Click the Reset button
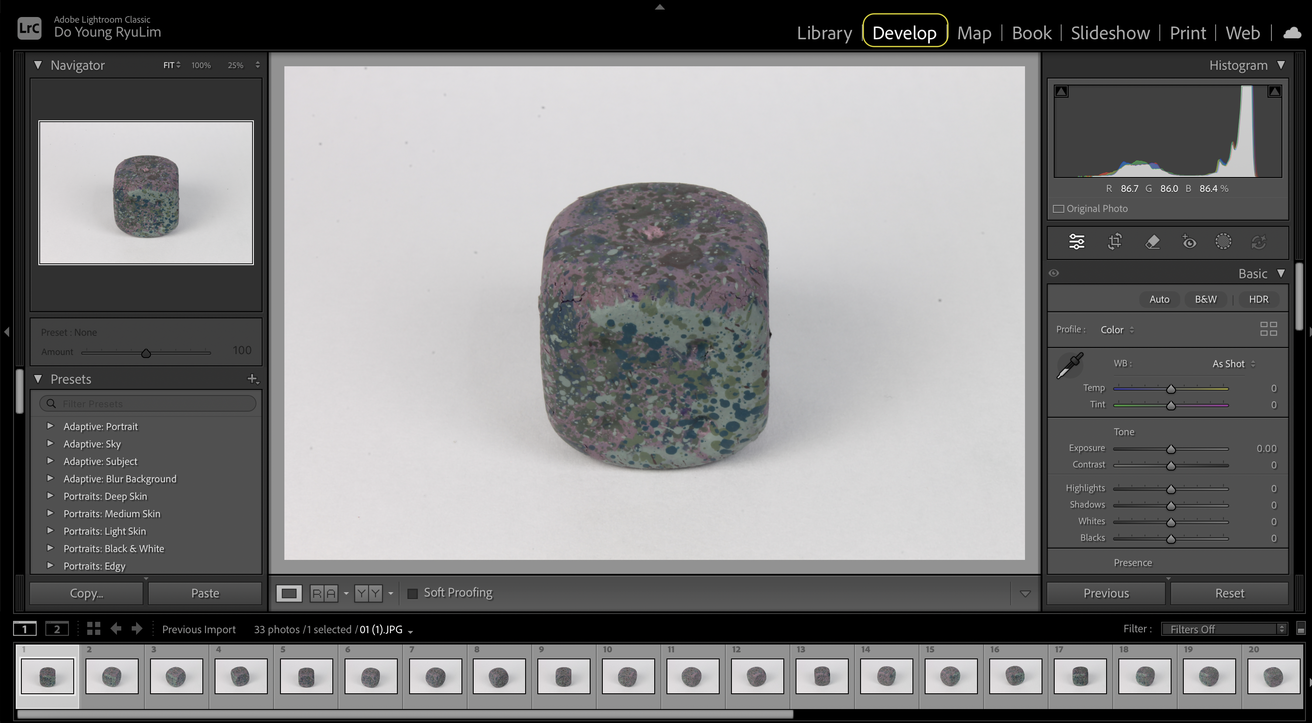The image size is (1312, 723). coord(1229,593)
